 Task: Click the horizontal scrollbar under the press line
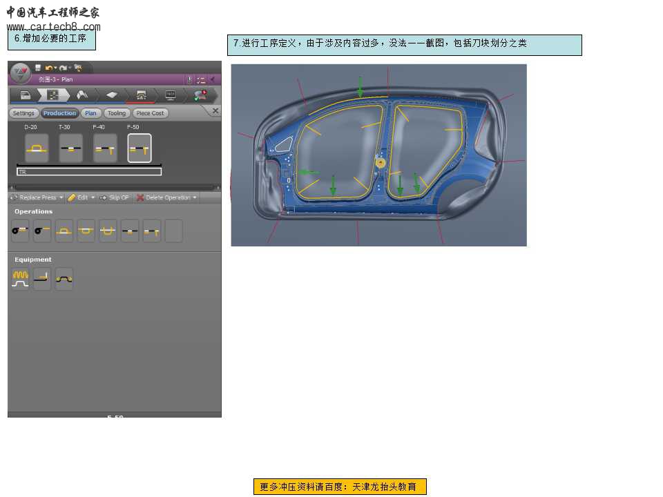(115, 187)
